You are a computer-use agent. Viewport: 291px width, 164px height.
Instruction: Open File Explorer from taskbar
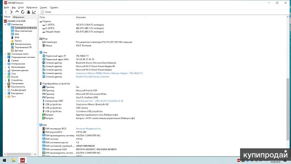pyautogui.click(x=13, y=160)
